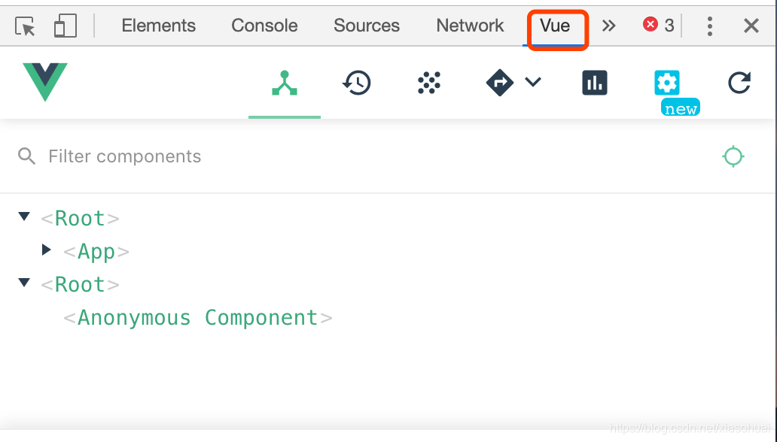Open the DevTools three-dot options menu
Viewport: 777px width, 442px height.
click(709, 25)
